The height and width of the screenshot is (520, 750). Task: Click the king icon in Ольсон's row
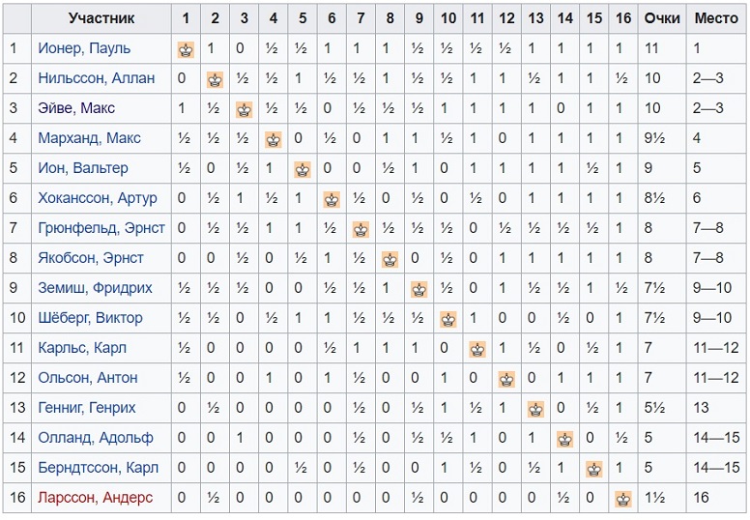(506, 379)
